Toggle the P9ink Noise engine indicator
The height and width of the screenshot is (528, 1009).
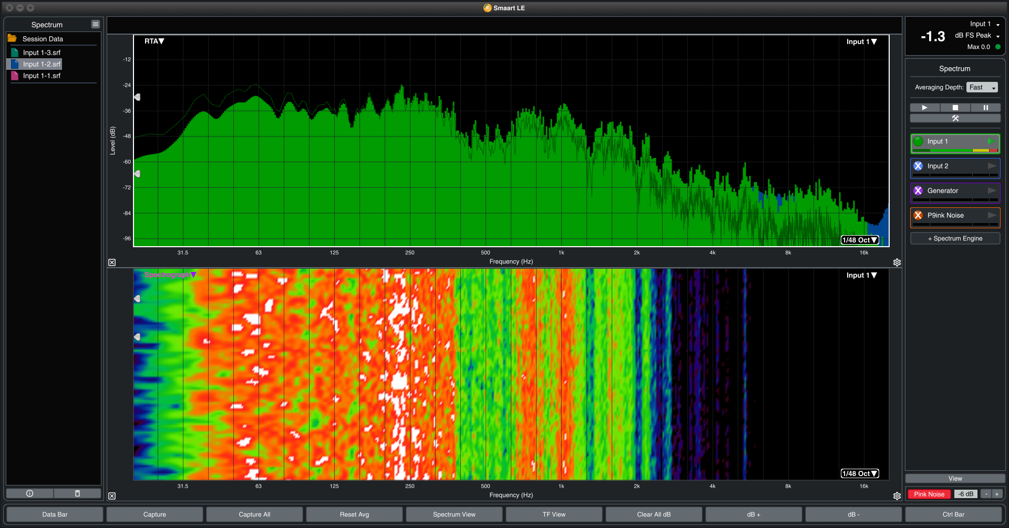(x=918, y=215)
